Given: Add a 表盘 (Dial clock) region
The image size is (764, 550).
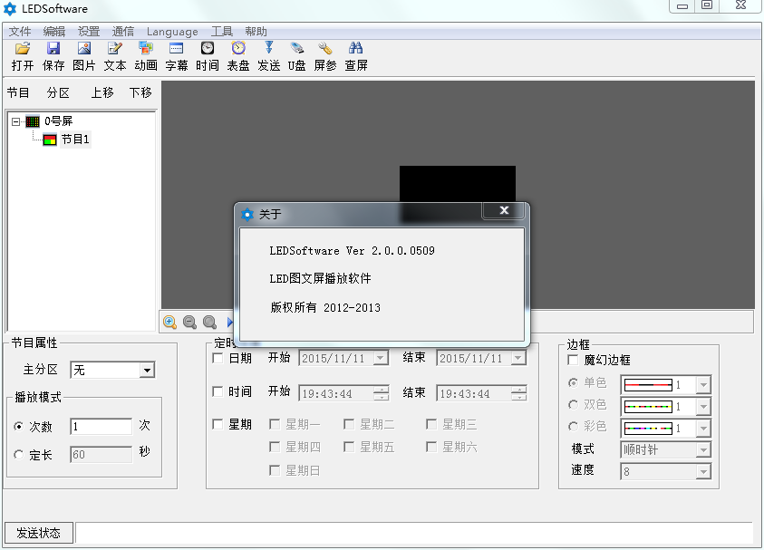Looking at the screenshot, I should click(x=238, y=48).
